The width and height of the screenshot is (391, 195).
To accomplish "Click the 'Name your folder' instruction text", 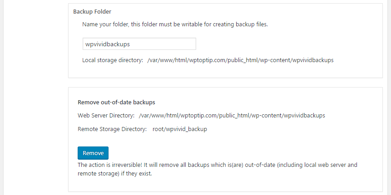I will pos(175,24).
